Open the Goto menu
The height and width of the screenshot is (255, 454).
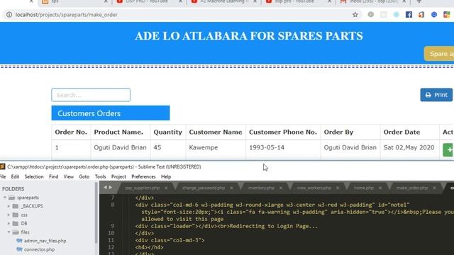(x=84, y=176)
